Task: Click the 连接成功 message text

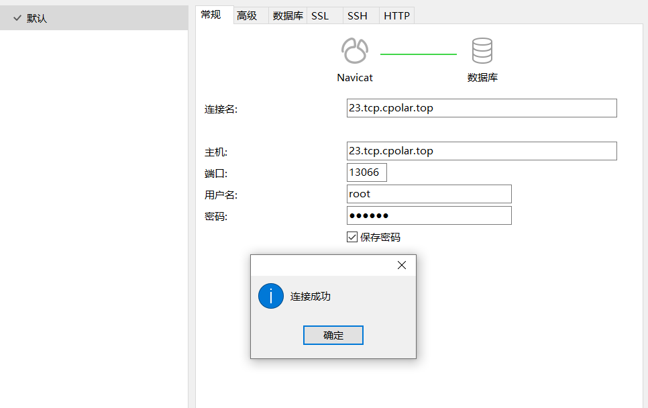Action: (311, 297)
